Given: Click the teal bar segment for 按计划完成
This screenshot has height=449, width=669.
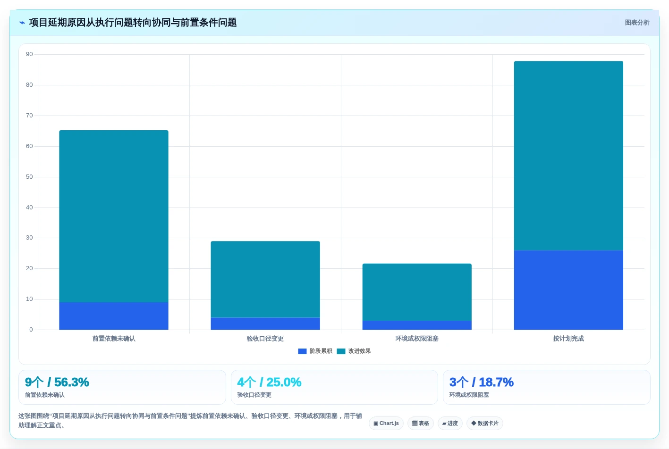Looking at the screenshot, I should 568,156.
